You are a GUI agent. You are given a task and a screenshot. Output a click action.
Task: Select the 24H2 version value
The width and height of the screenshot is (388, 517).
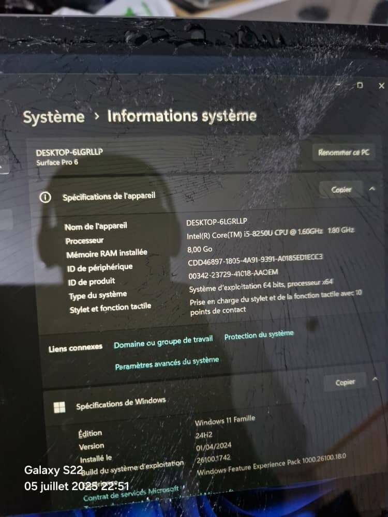pos(204,435)
